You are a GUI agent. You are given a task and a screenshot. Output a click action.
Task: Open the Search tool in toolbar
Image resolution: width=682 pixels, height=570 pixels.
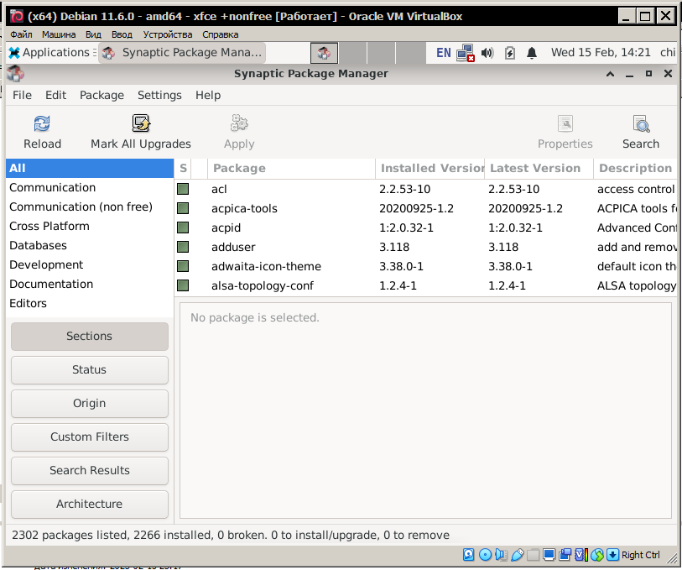[641, 133]
